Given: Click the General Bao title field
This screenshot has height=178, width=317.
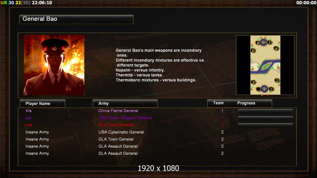Looking at the screenshot, I should (76, 19).
